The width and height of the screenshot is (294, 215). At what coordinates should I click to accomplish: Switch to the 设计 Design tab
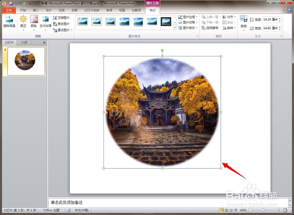tap(49, 10)
